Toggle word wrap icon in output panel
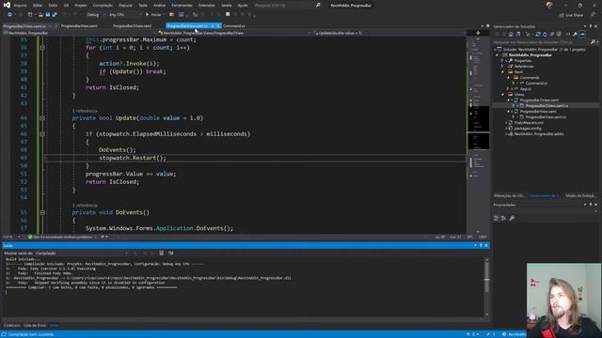 (x=171, y=253)
